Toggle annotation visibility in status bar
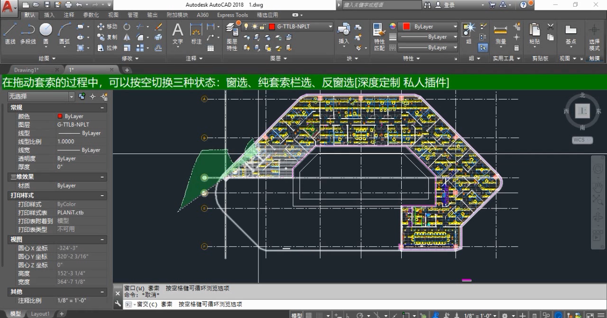The width and height of the screenshot is (607, 318). [x=436, y=315]
